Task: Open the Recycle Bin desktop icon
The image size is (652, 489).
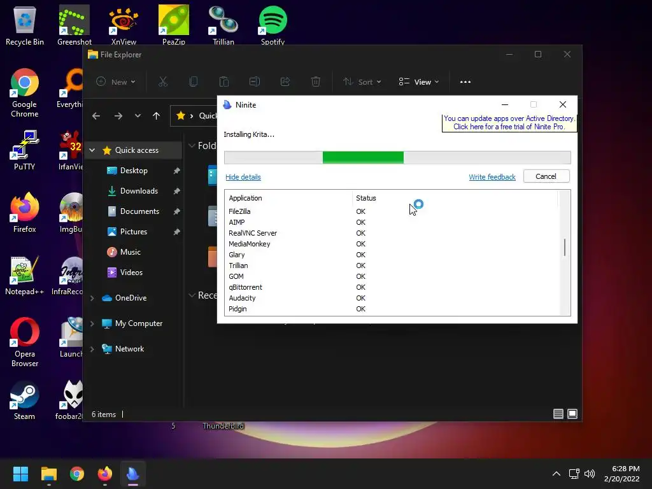Action: tap(25, 25)
